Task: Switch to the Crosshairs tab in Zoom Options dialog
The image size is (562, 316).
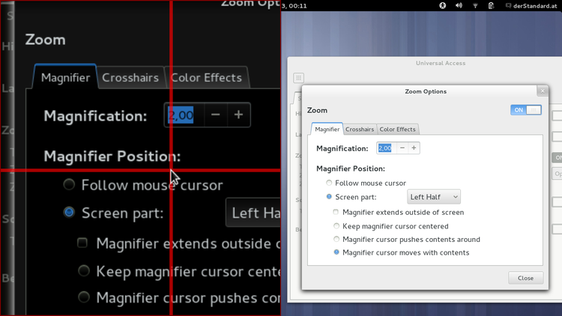Action: coord(360,130)
